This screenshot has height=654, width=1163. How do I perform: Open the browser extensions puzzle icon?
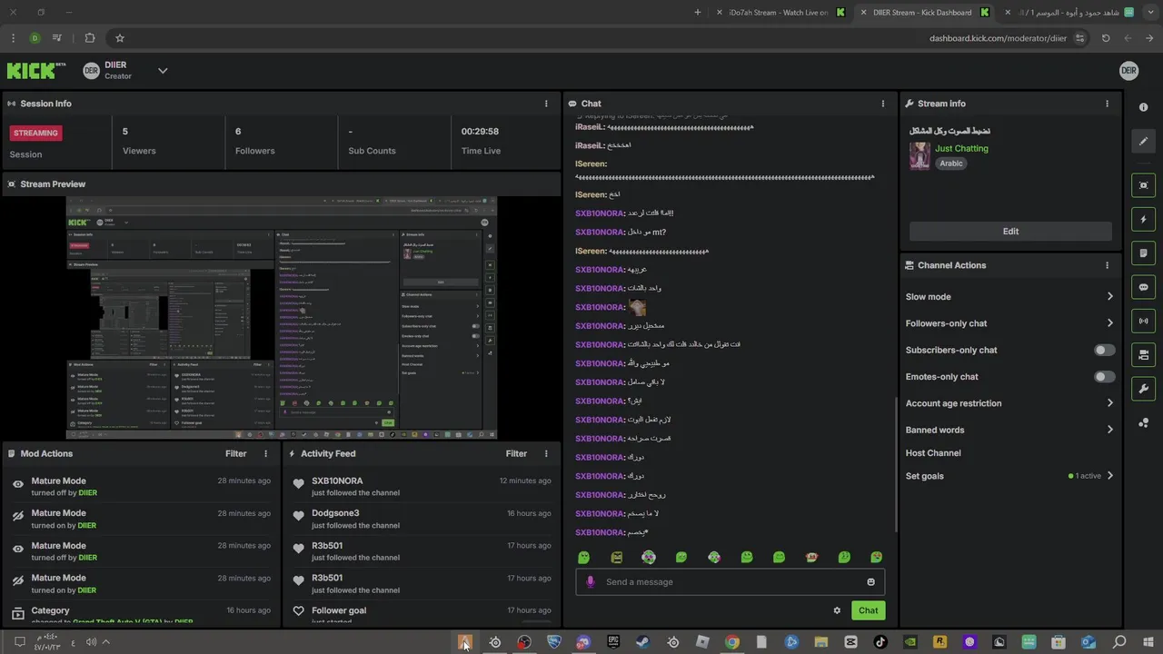pos(89,38)
